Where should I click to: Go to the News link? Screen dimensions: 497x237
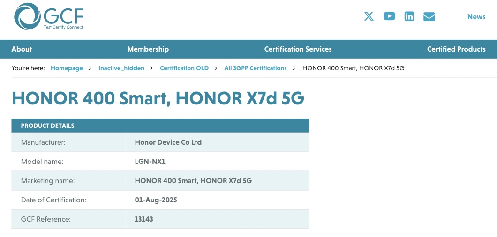click(x=476, y=17)
